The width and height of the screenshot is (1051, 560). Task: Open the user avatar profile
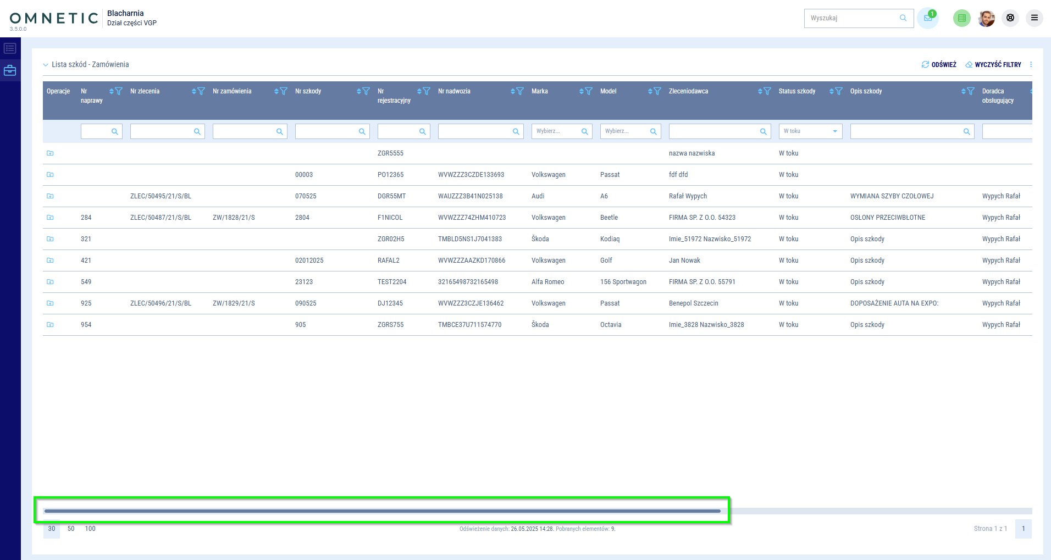pos(986,18)
